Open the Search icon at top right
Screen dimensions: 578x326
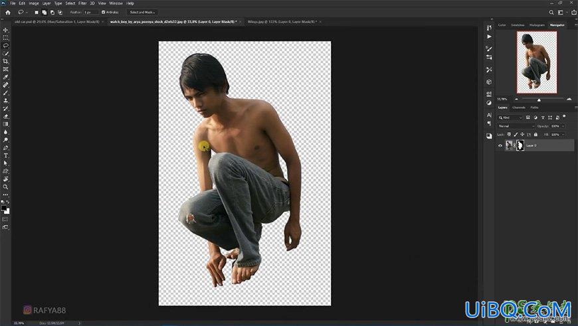pyautogui.click(x=551, y=12)
